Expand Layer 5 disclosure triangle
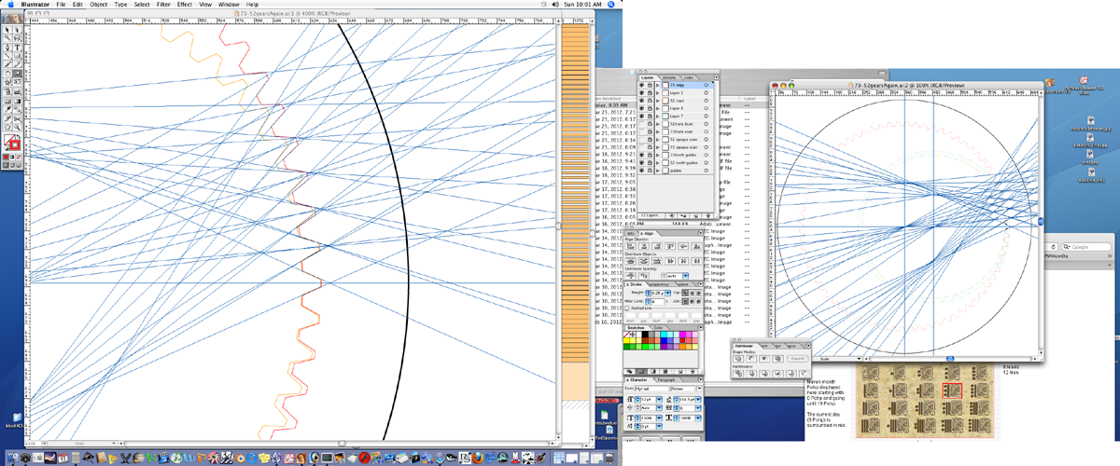1120x466 pixels. click(x=658, y=93)
